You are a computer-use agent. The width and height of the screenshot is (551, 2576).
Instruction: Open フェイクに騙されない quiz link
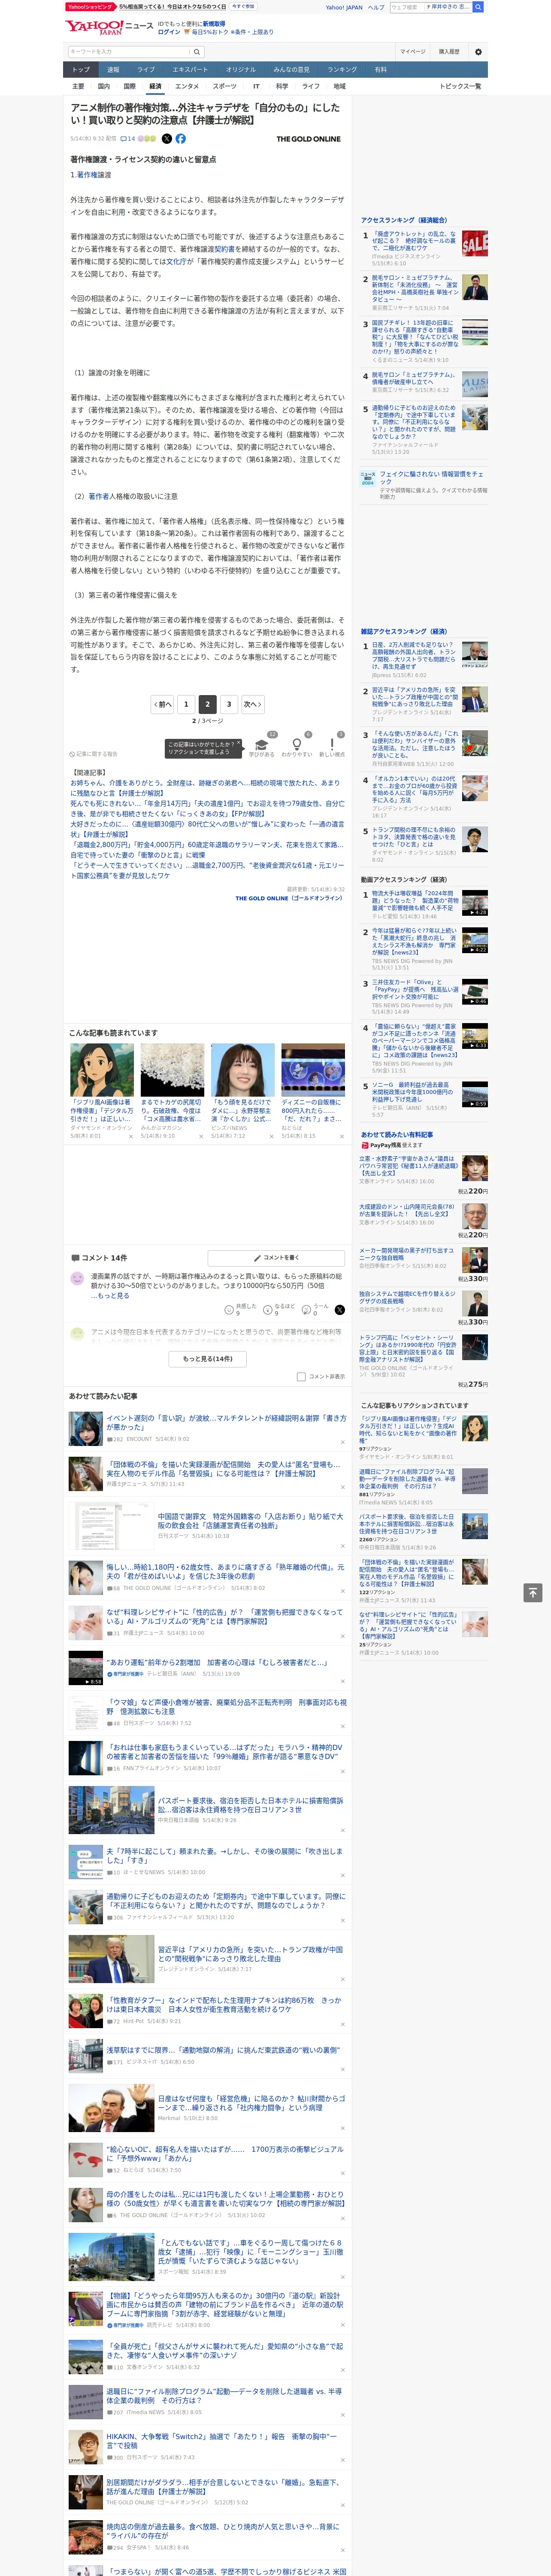click(433, 478)
